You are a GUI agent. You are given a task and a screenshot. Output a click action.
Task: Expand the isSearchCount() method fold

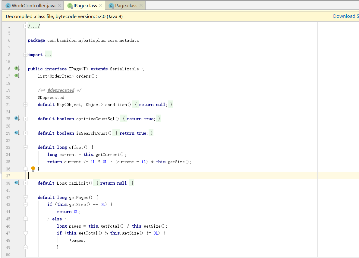click(25, 133)
